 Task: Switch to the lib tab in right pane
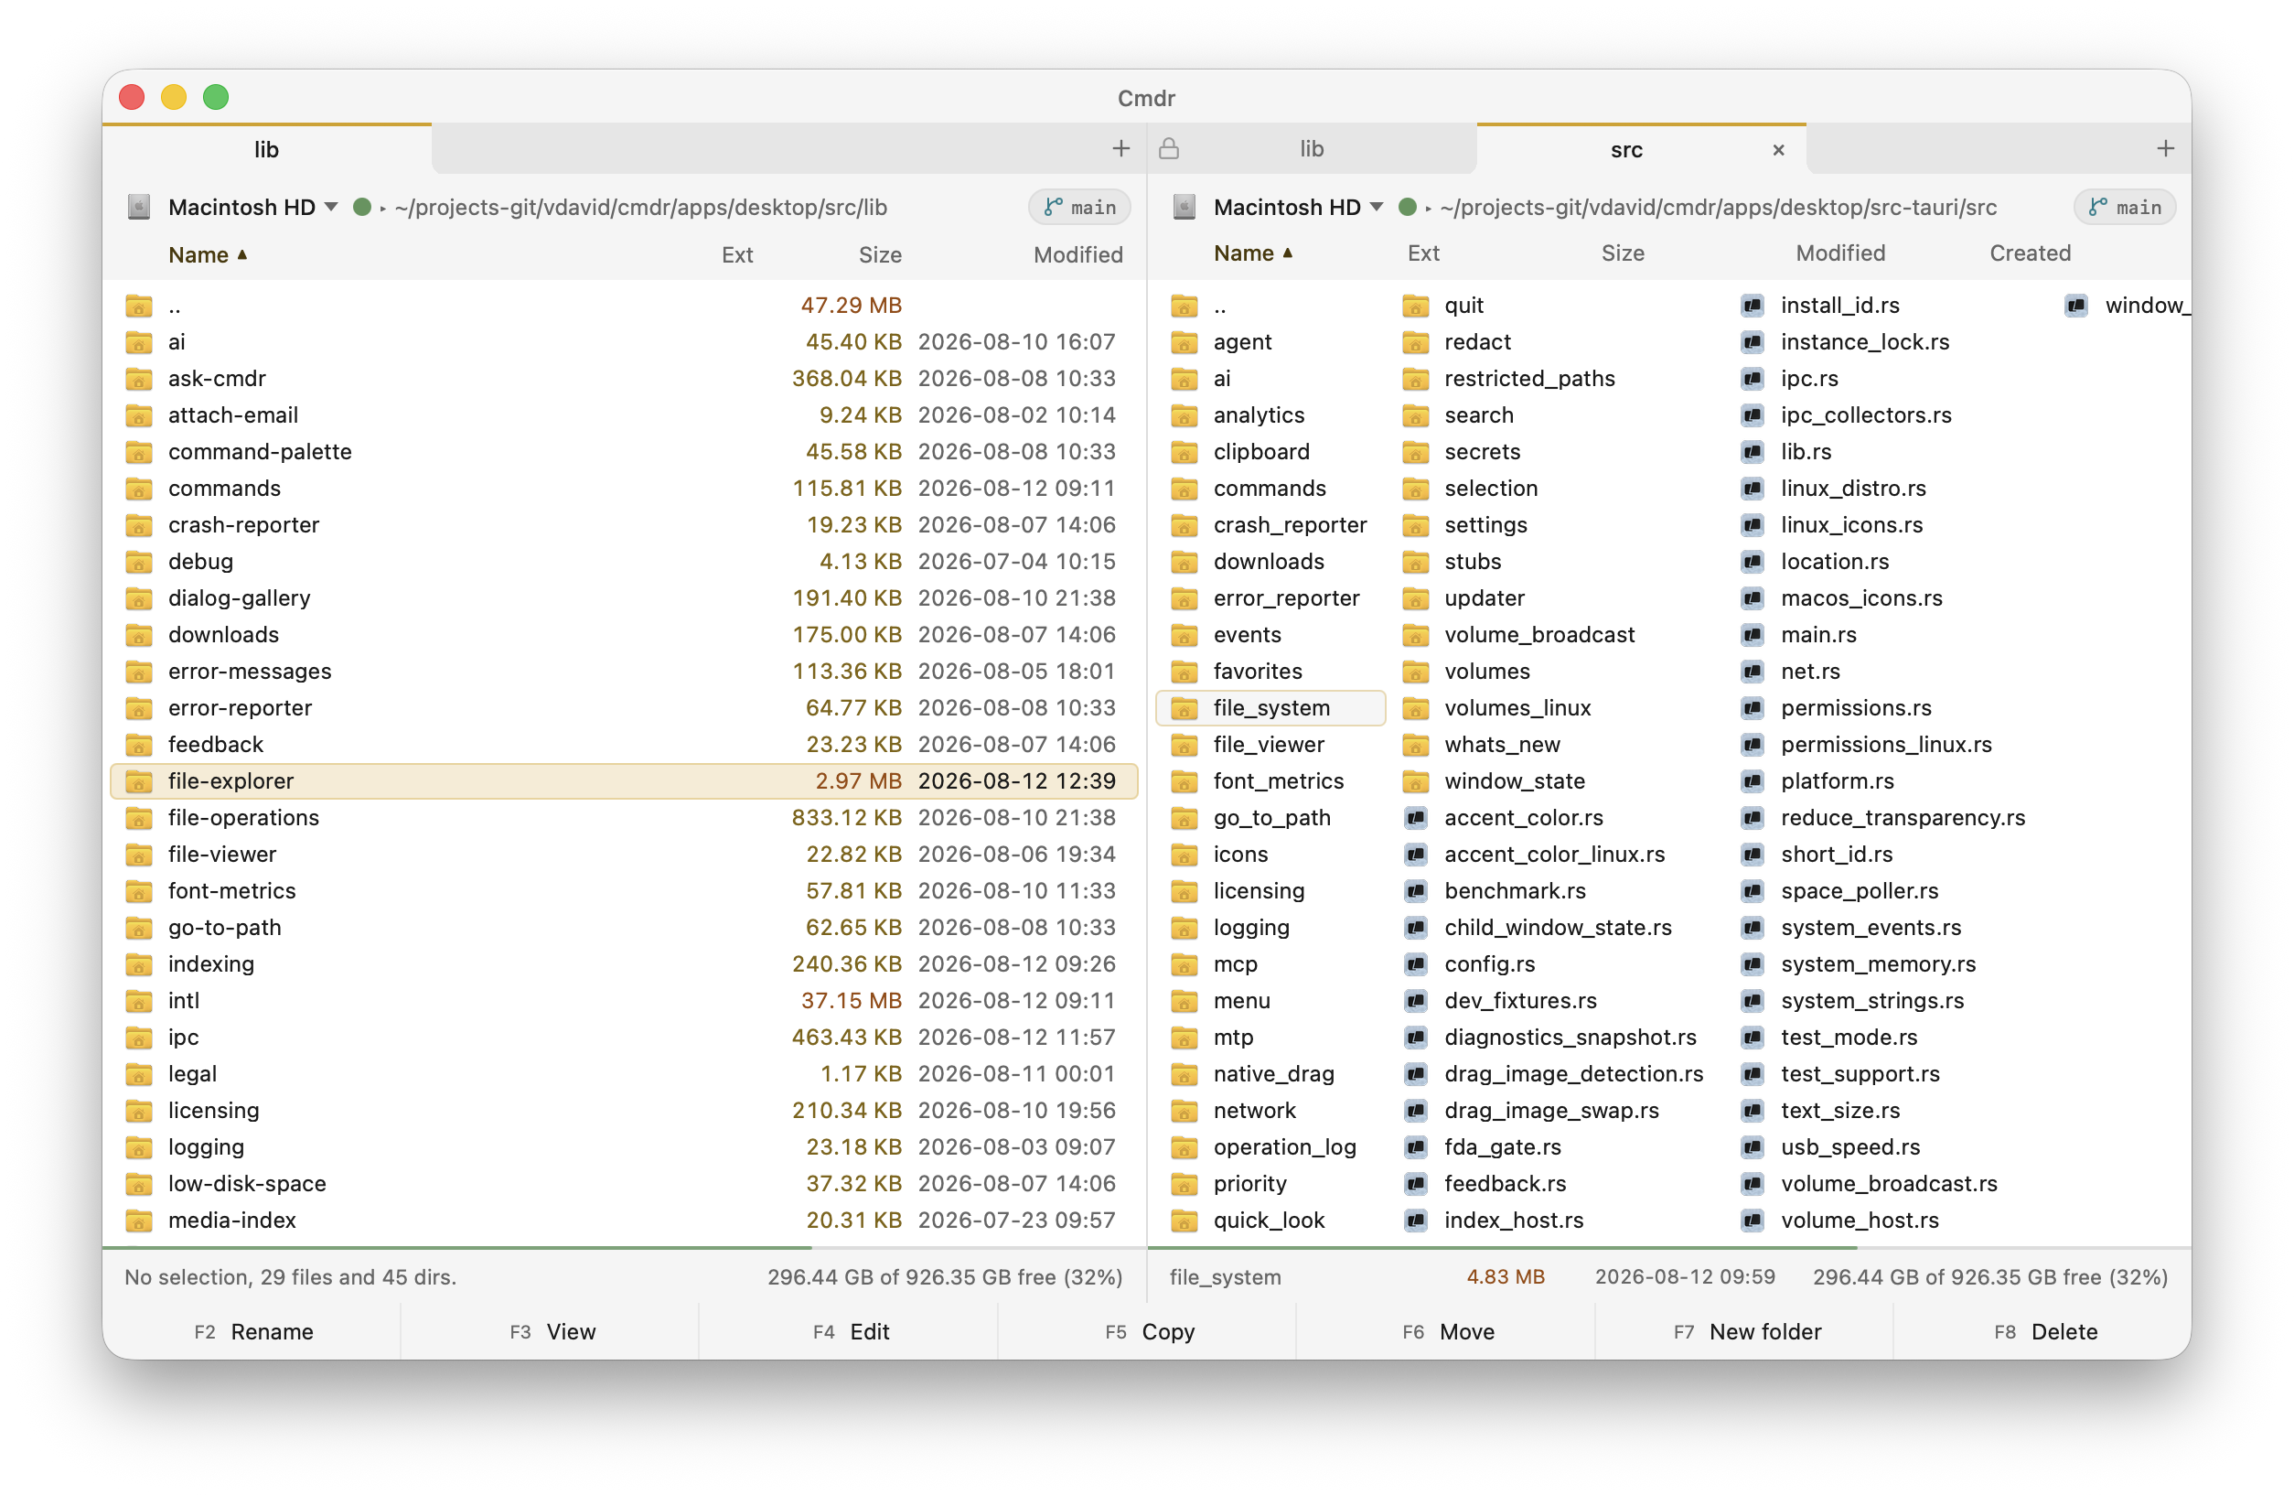(1311, 148)
